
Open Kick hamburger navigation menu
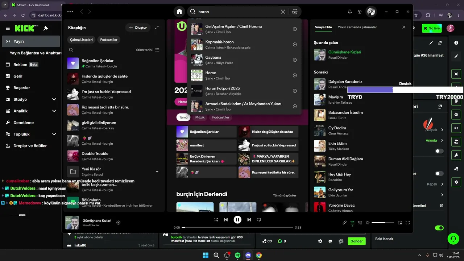[x=8, y=28]
